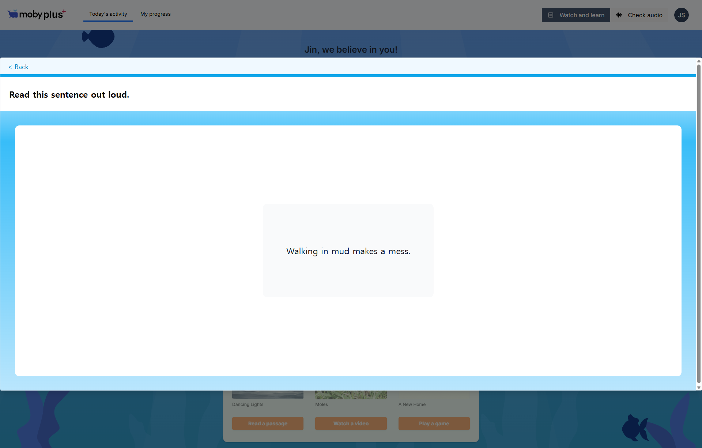Viewport: 702px width, 448px height.
Task: Click the Jin, we believe in you message
Action: (351, 50)
